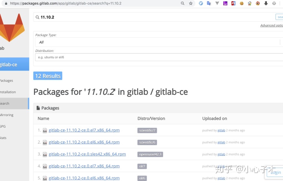
Task: Open the Advanced options link
Action: (x=272, y=26)
